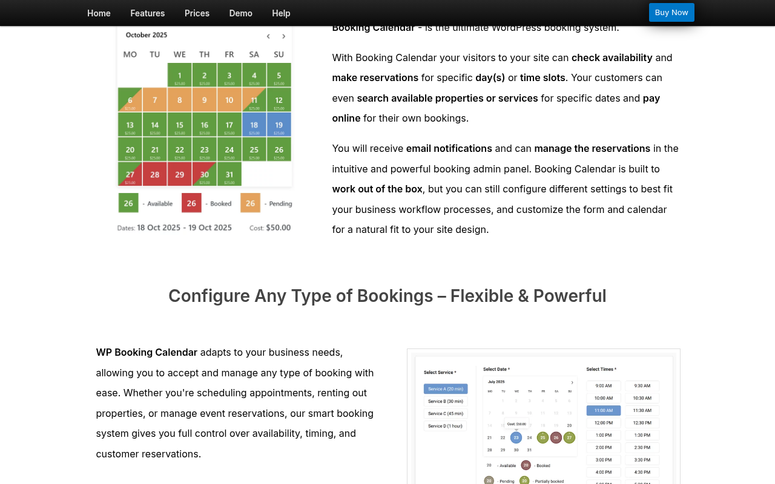
Task: Open the Home page in navigation bar
Action: tap(99, 13)
